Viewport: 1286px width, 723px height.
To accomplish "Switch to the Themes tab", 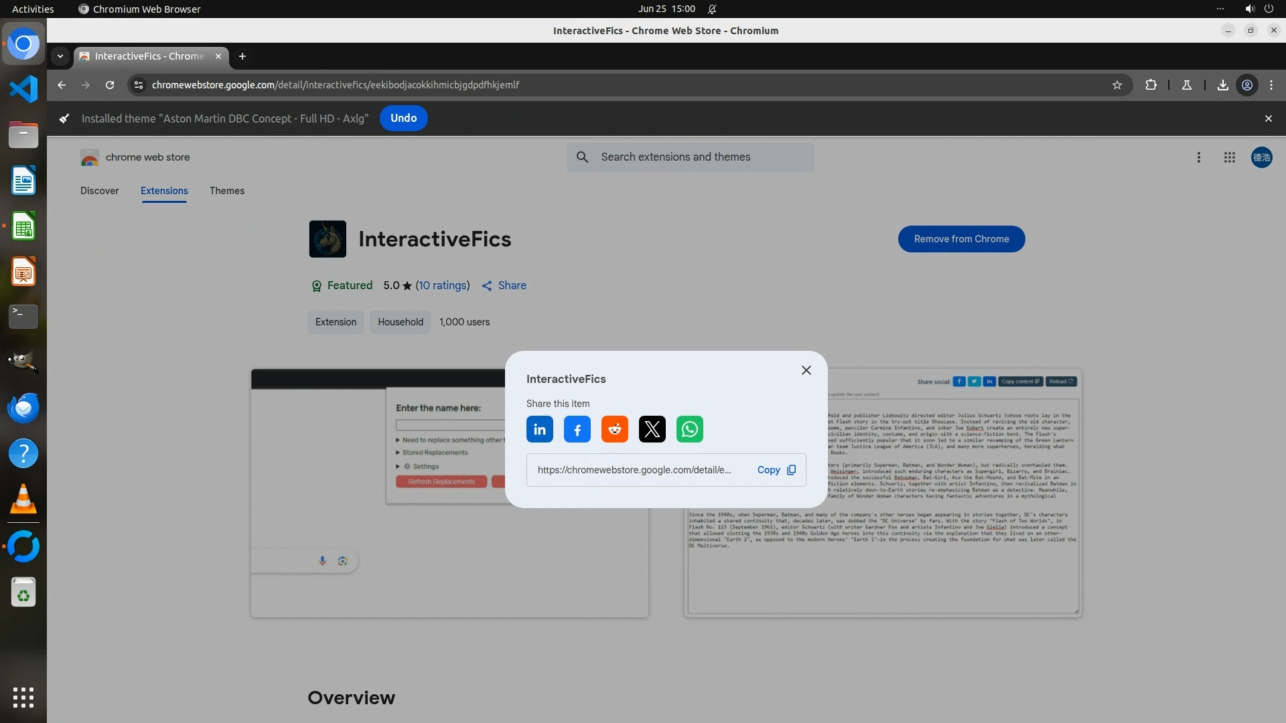I will coord(226,191).
